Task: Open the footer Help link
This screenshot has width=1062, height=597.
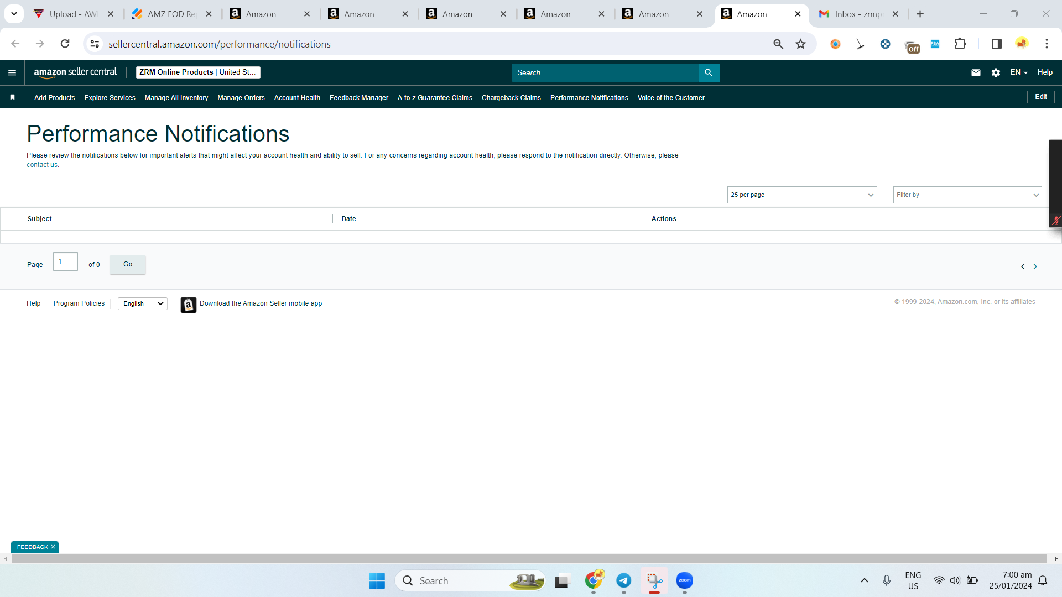Action: coord(33,303)
